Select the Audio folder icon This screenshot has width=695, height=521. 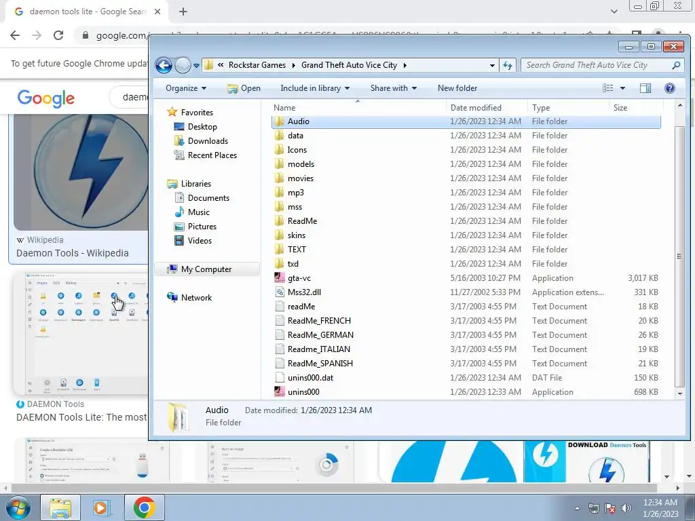click(x=279, y=121)
